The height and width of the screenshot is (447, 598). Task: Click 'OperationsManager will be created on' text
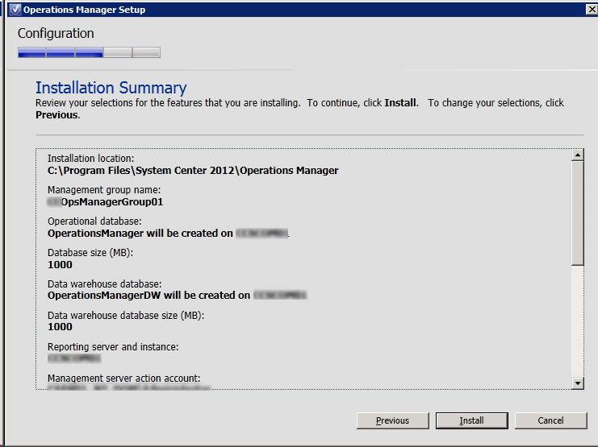[140, 233]
